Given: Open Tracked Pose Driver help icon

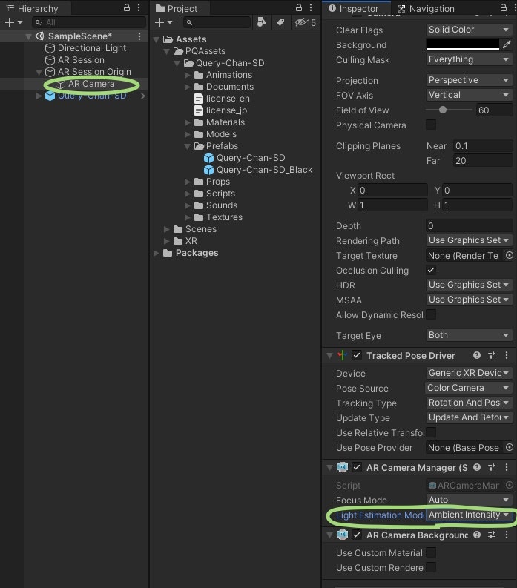Looking at the screenshot, I should [477, 355].
